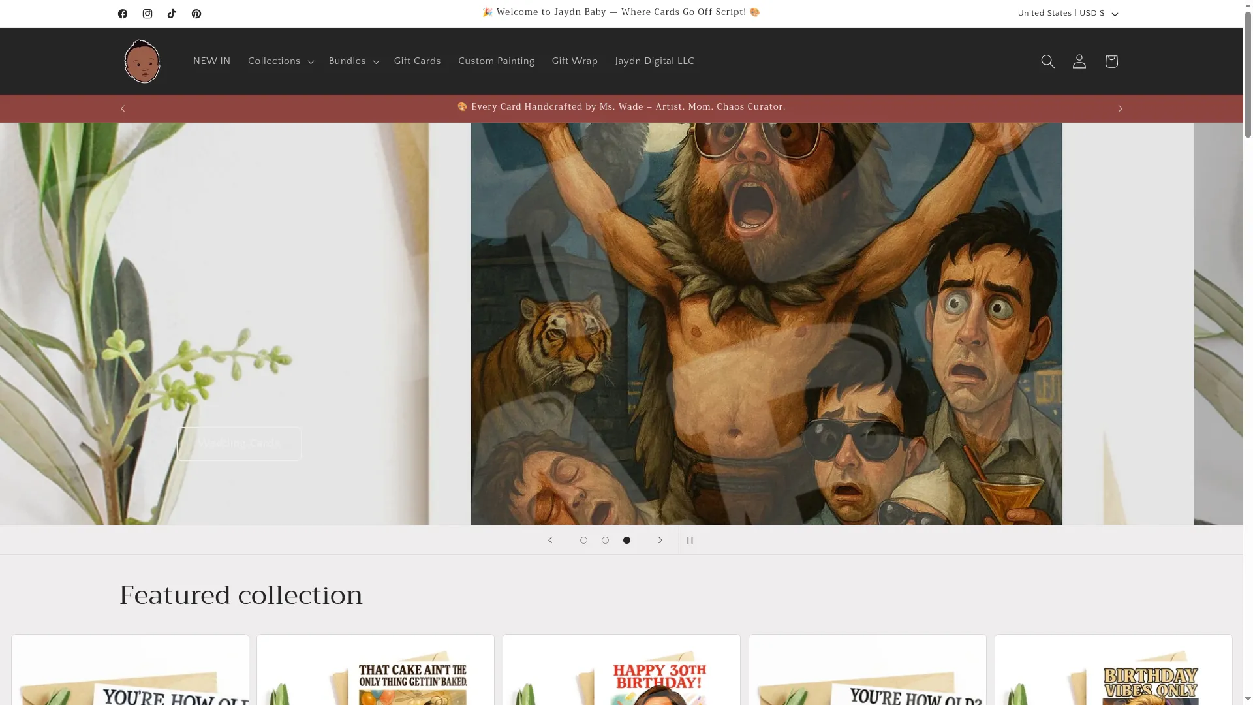Open the Gift Wrap page
The height and width of the screenshot is (705, 1253).
pos(575,61)
